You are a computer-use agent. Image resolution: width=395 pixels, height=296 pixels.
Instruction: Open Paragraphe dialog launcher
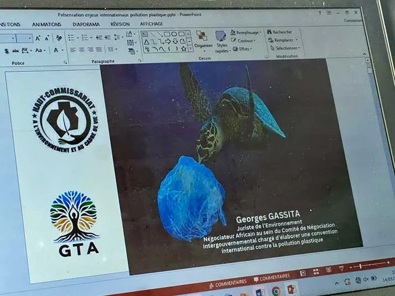click(140, 60)
